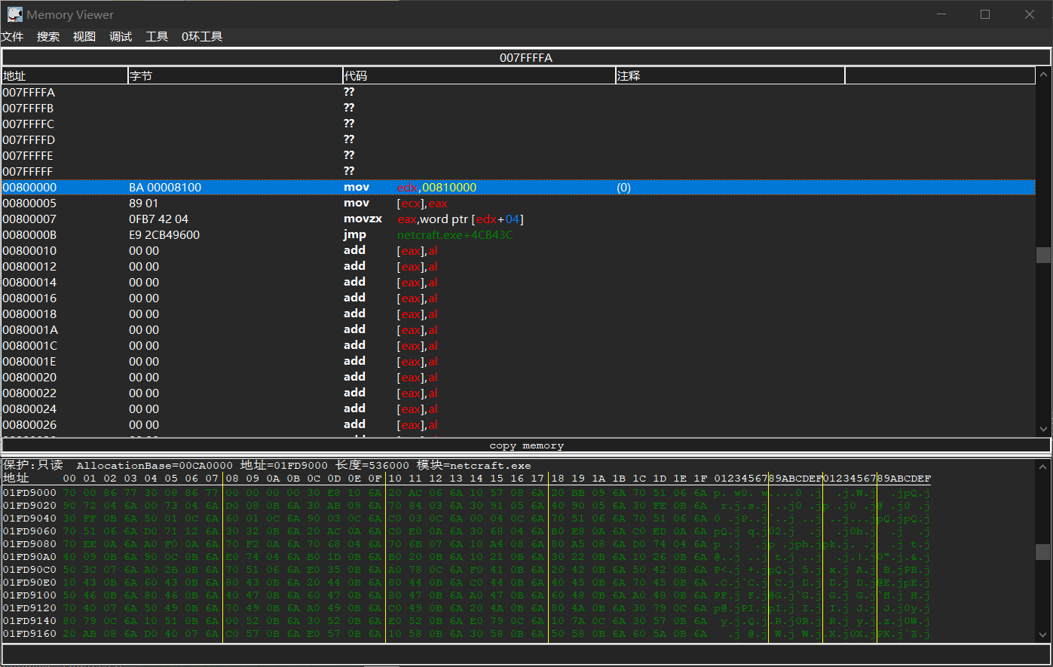The height and width of the screenshot is (667, 1053).
Task: Open the 工具 menu
Action: 157,37
